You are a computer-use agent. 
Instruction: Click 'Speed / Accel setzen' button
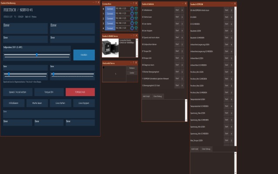(17, 92)
